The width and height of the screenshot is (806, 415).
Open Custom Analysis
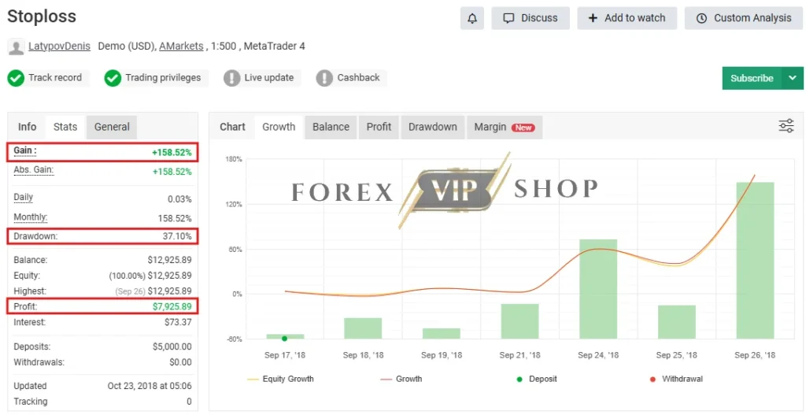click(x=744, y=18)
